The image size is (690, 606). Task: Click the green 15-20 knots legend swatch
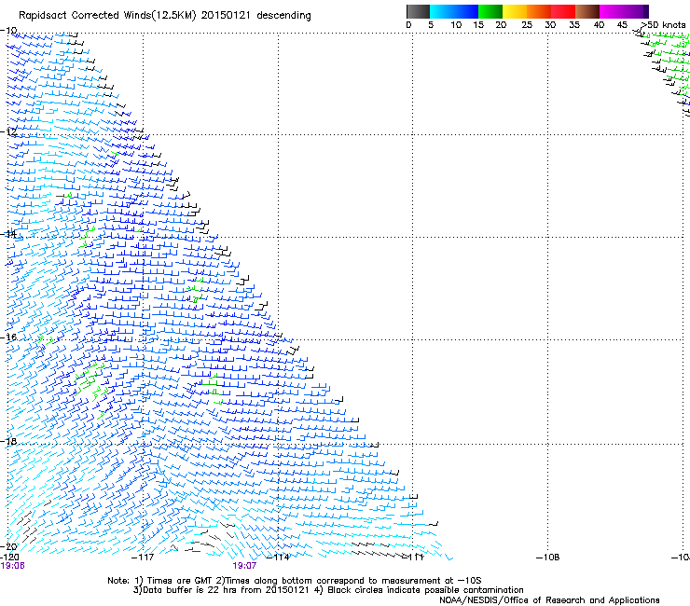(x=490, y=11)
